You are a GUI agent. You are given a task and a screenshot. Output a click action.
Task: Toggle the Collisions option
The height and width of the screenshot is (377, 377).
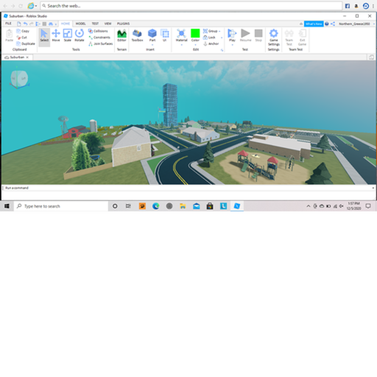(98, 31)
